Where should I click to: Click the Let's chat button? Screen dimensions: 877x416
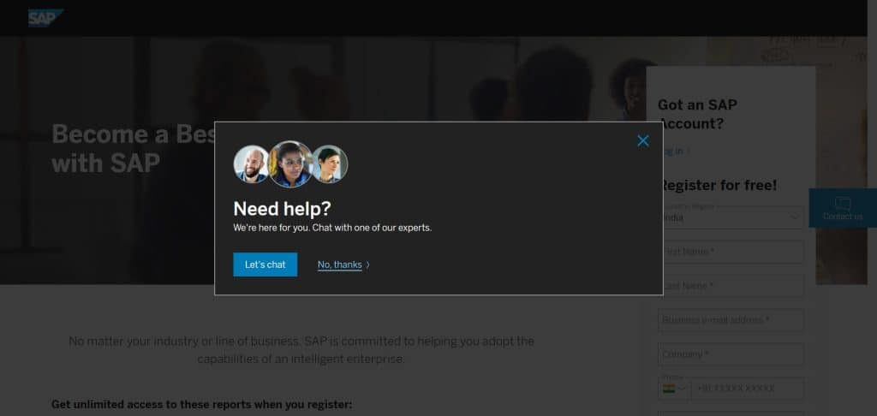point(265,264)
